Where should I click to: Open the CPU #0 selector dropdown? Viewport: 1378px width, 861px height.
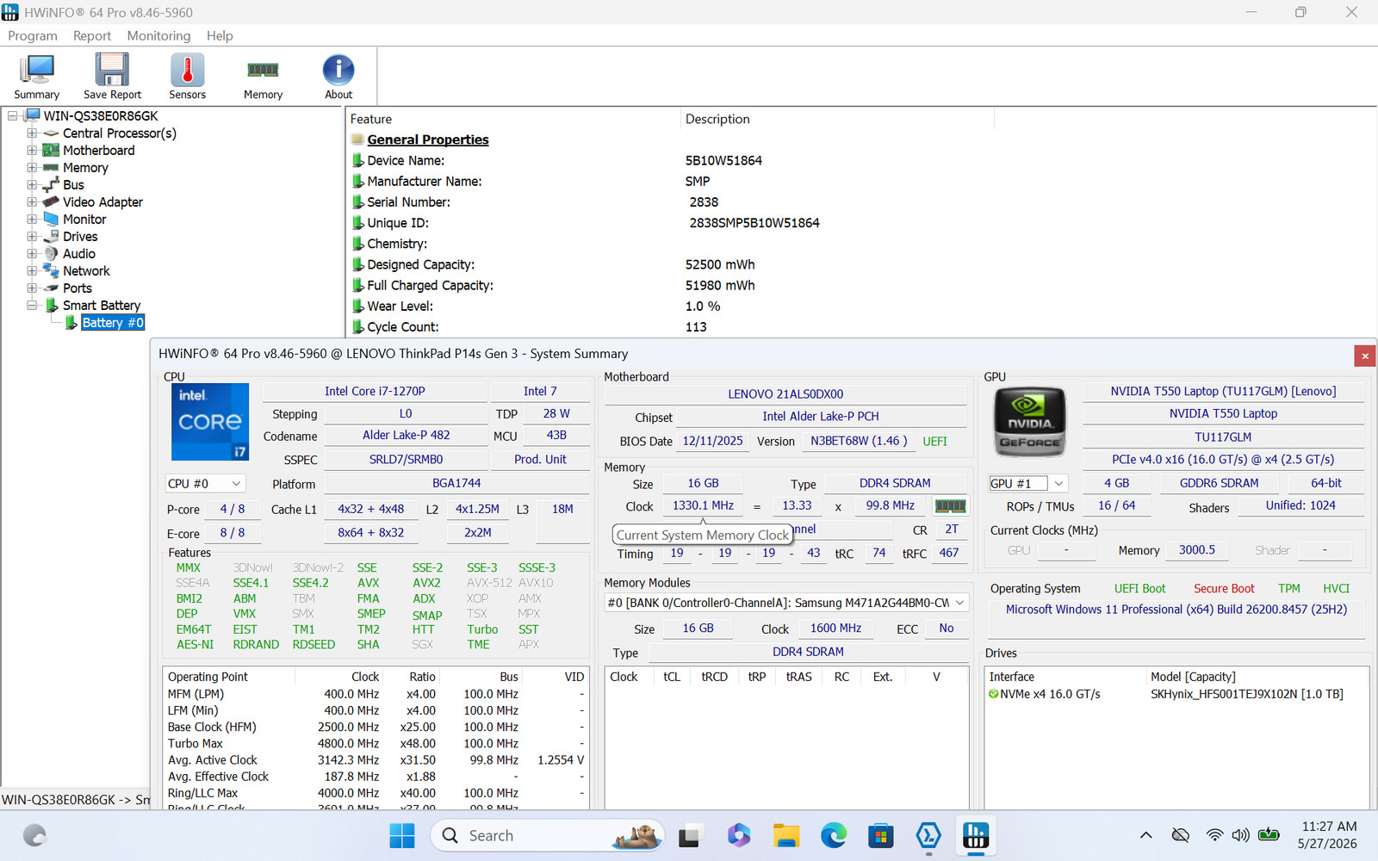(x=206, y=484)
